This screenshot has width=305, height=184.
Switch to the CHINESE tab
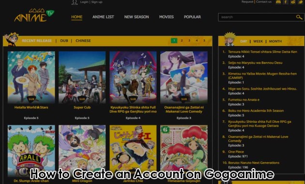point(83,41)
